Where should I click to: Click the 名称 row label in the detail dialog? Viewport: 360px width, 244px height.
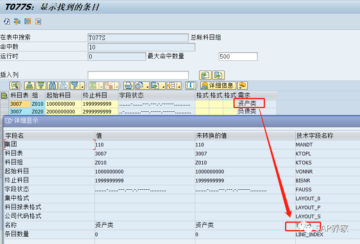pos(11,225)
